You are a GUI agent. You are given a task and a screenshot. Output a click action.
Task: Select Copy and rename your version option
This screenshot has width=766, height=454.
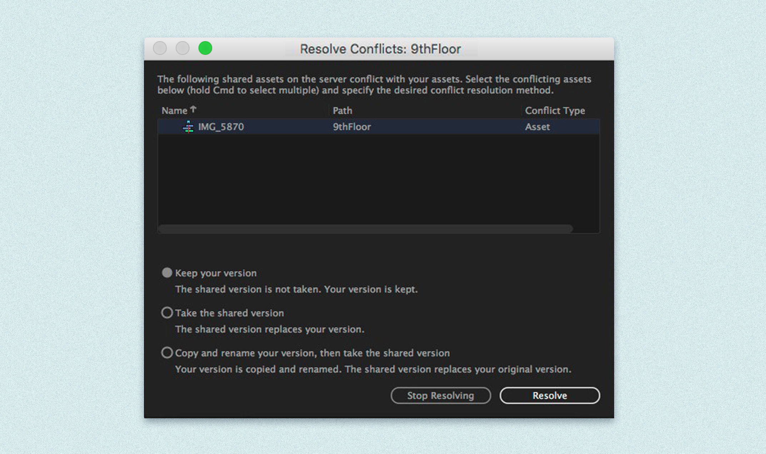point(167,353)
